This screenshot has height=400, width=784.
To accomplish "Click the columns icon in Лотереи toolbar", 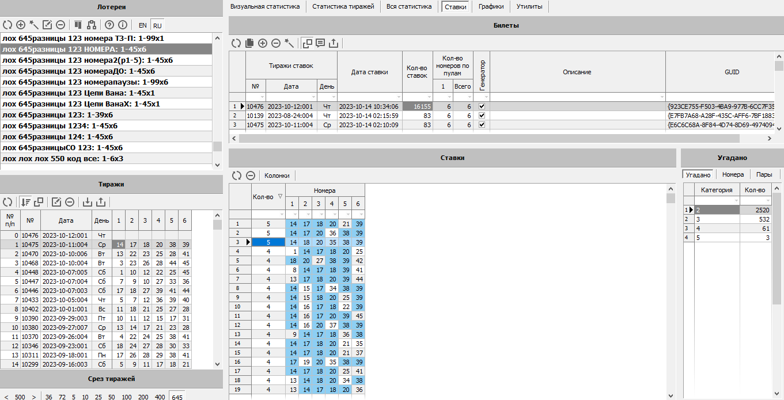I will pos(78,25).
